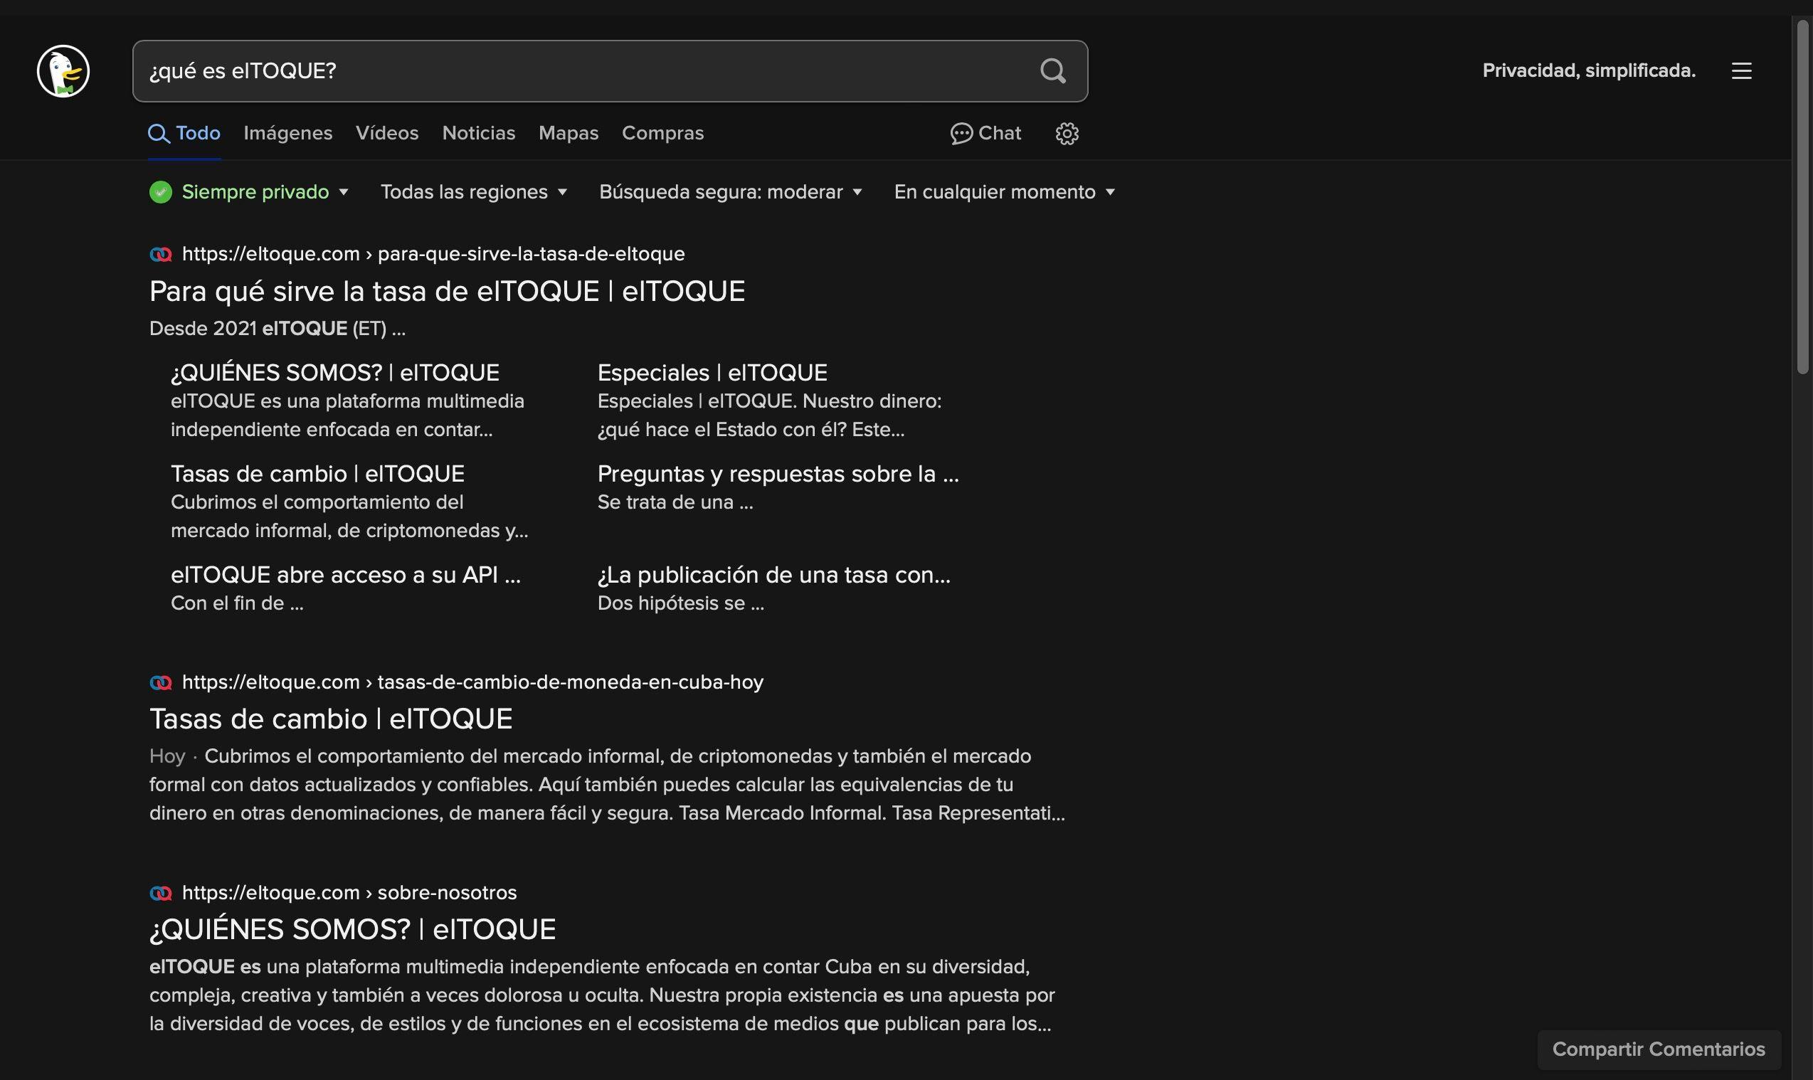
Task: Click the tasas-de-cambio-de-moneda-en-cuba-hoy URL
Action: [x=472, y=682]
